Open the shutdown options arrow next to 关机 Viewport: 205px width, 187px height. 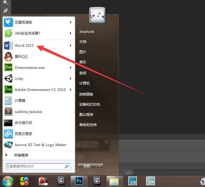click(100, 166)
